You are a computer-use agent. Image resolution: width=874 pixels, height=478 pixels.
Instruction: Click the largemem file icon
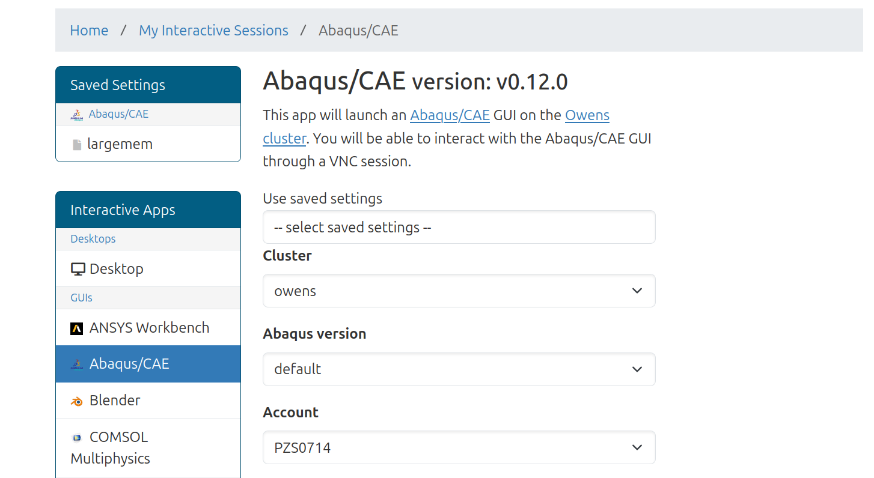click(x=76, y=145)
